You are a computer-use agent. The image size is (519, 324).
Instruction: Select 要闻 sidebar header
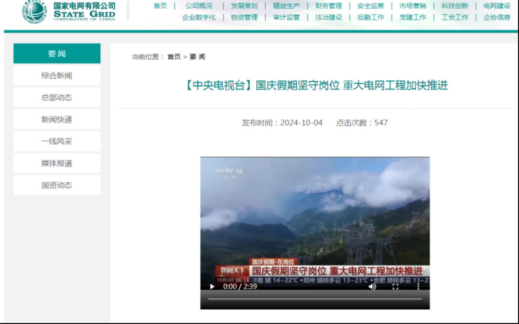click(x=57, y=53)
